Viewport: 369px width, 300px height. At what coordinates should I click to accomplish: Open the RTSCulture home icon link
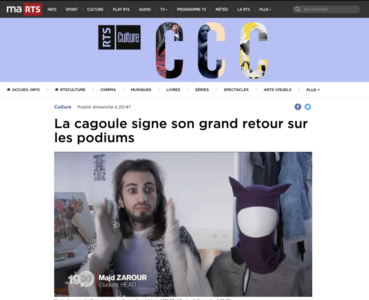(57, 90)
